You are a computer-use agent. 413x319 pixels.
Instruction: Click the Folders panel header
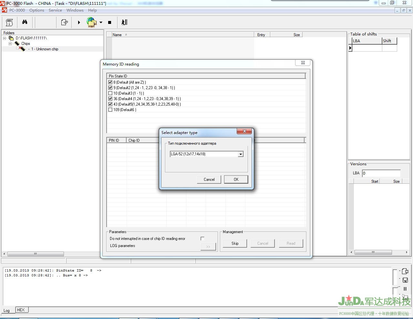pos(52,33)
